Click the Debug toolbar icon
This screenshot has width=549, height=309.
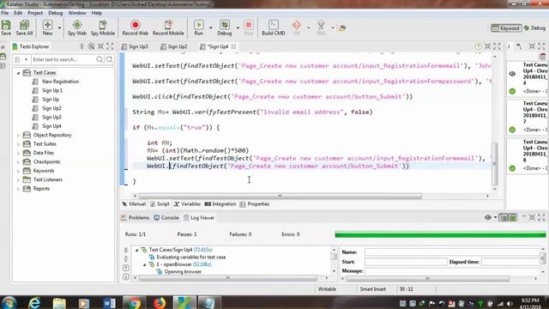tap(225, 27)
